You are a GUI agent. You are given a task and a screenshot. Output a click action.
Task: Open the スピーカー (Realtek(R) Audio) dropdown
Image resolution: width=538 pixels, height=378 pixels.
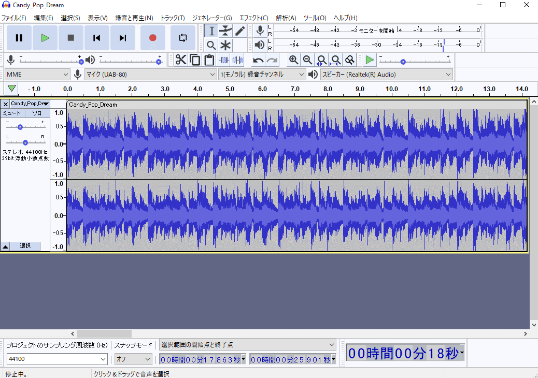point(386,75)
